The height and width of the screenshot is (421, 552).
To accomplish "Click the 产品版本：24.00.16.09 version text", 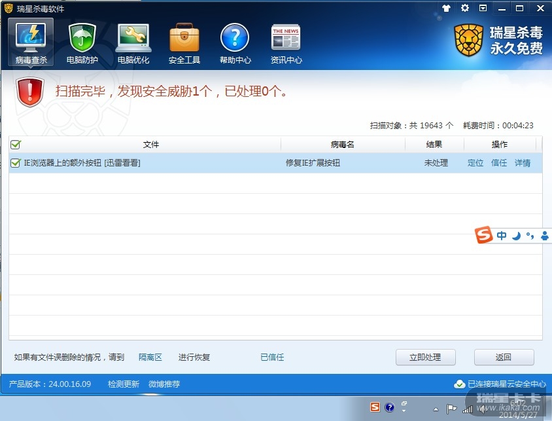I will [x=50, y=384].
